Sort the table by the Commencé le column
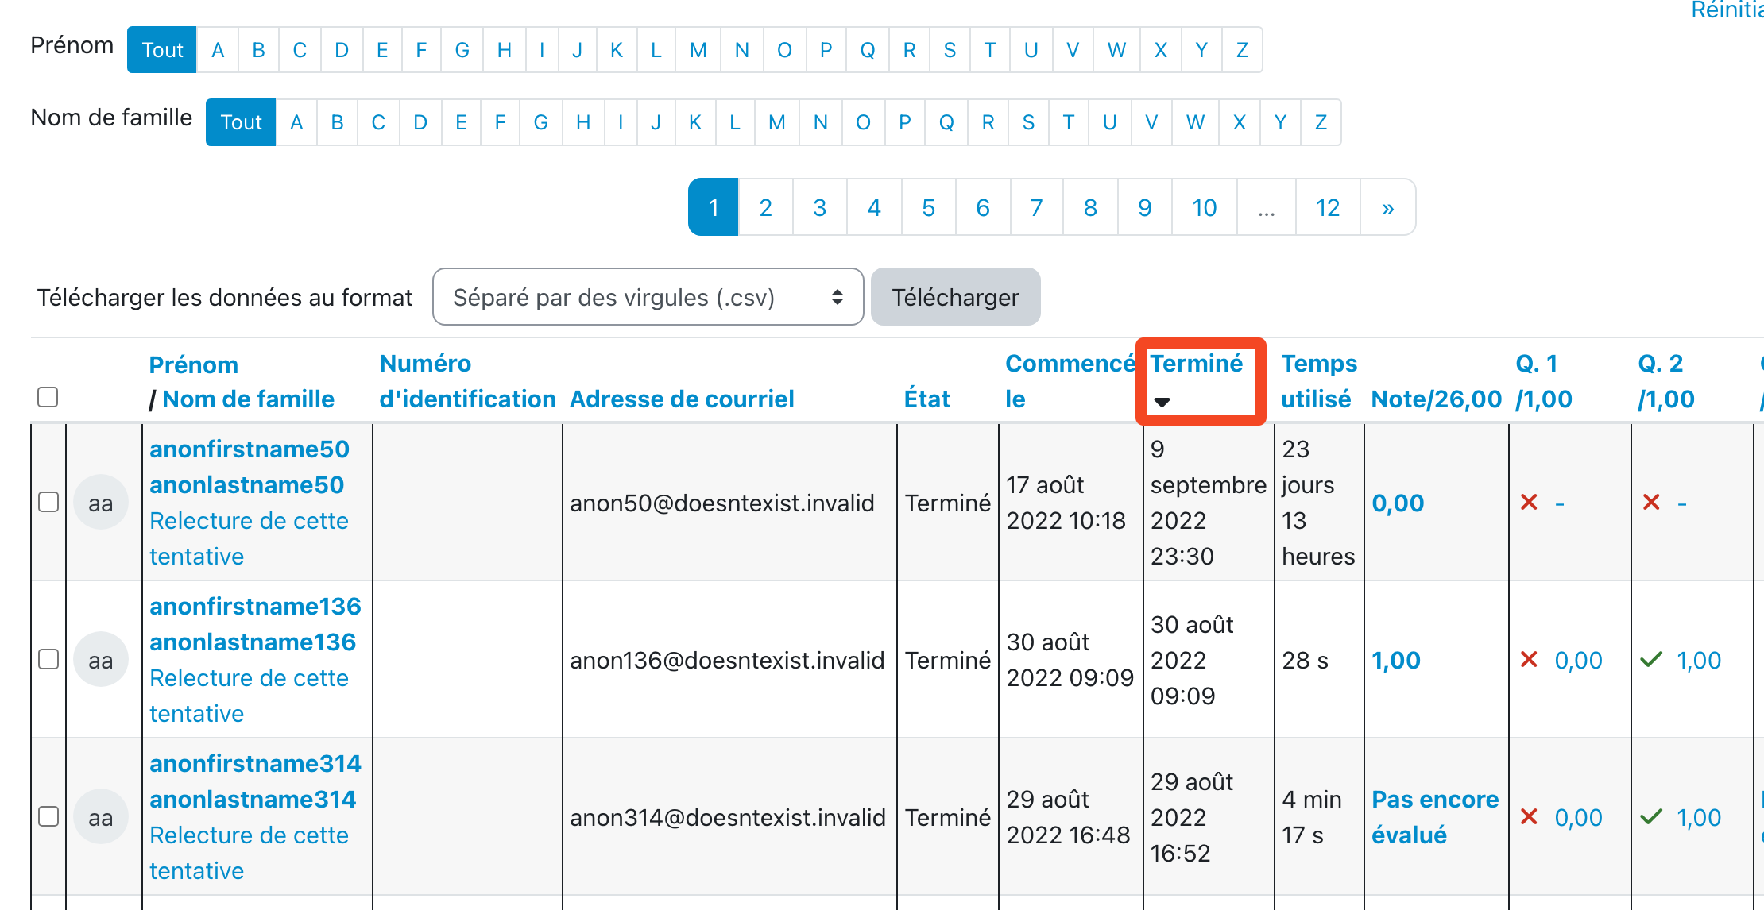This screenshot has height=910, width=1764. tap(1070, 364)
